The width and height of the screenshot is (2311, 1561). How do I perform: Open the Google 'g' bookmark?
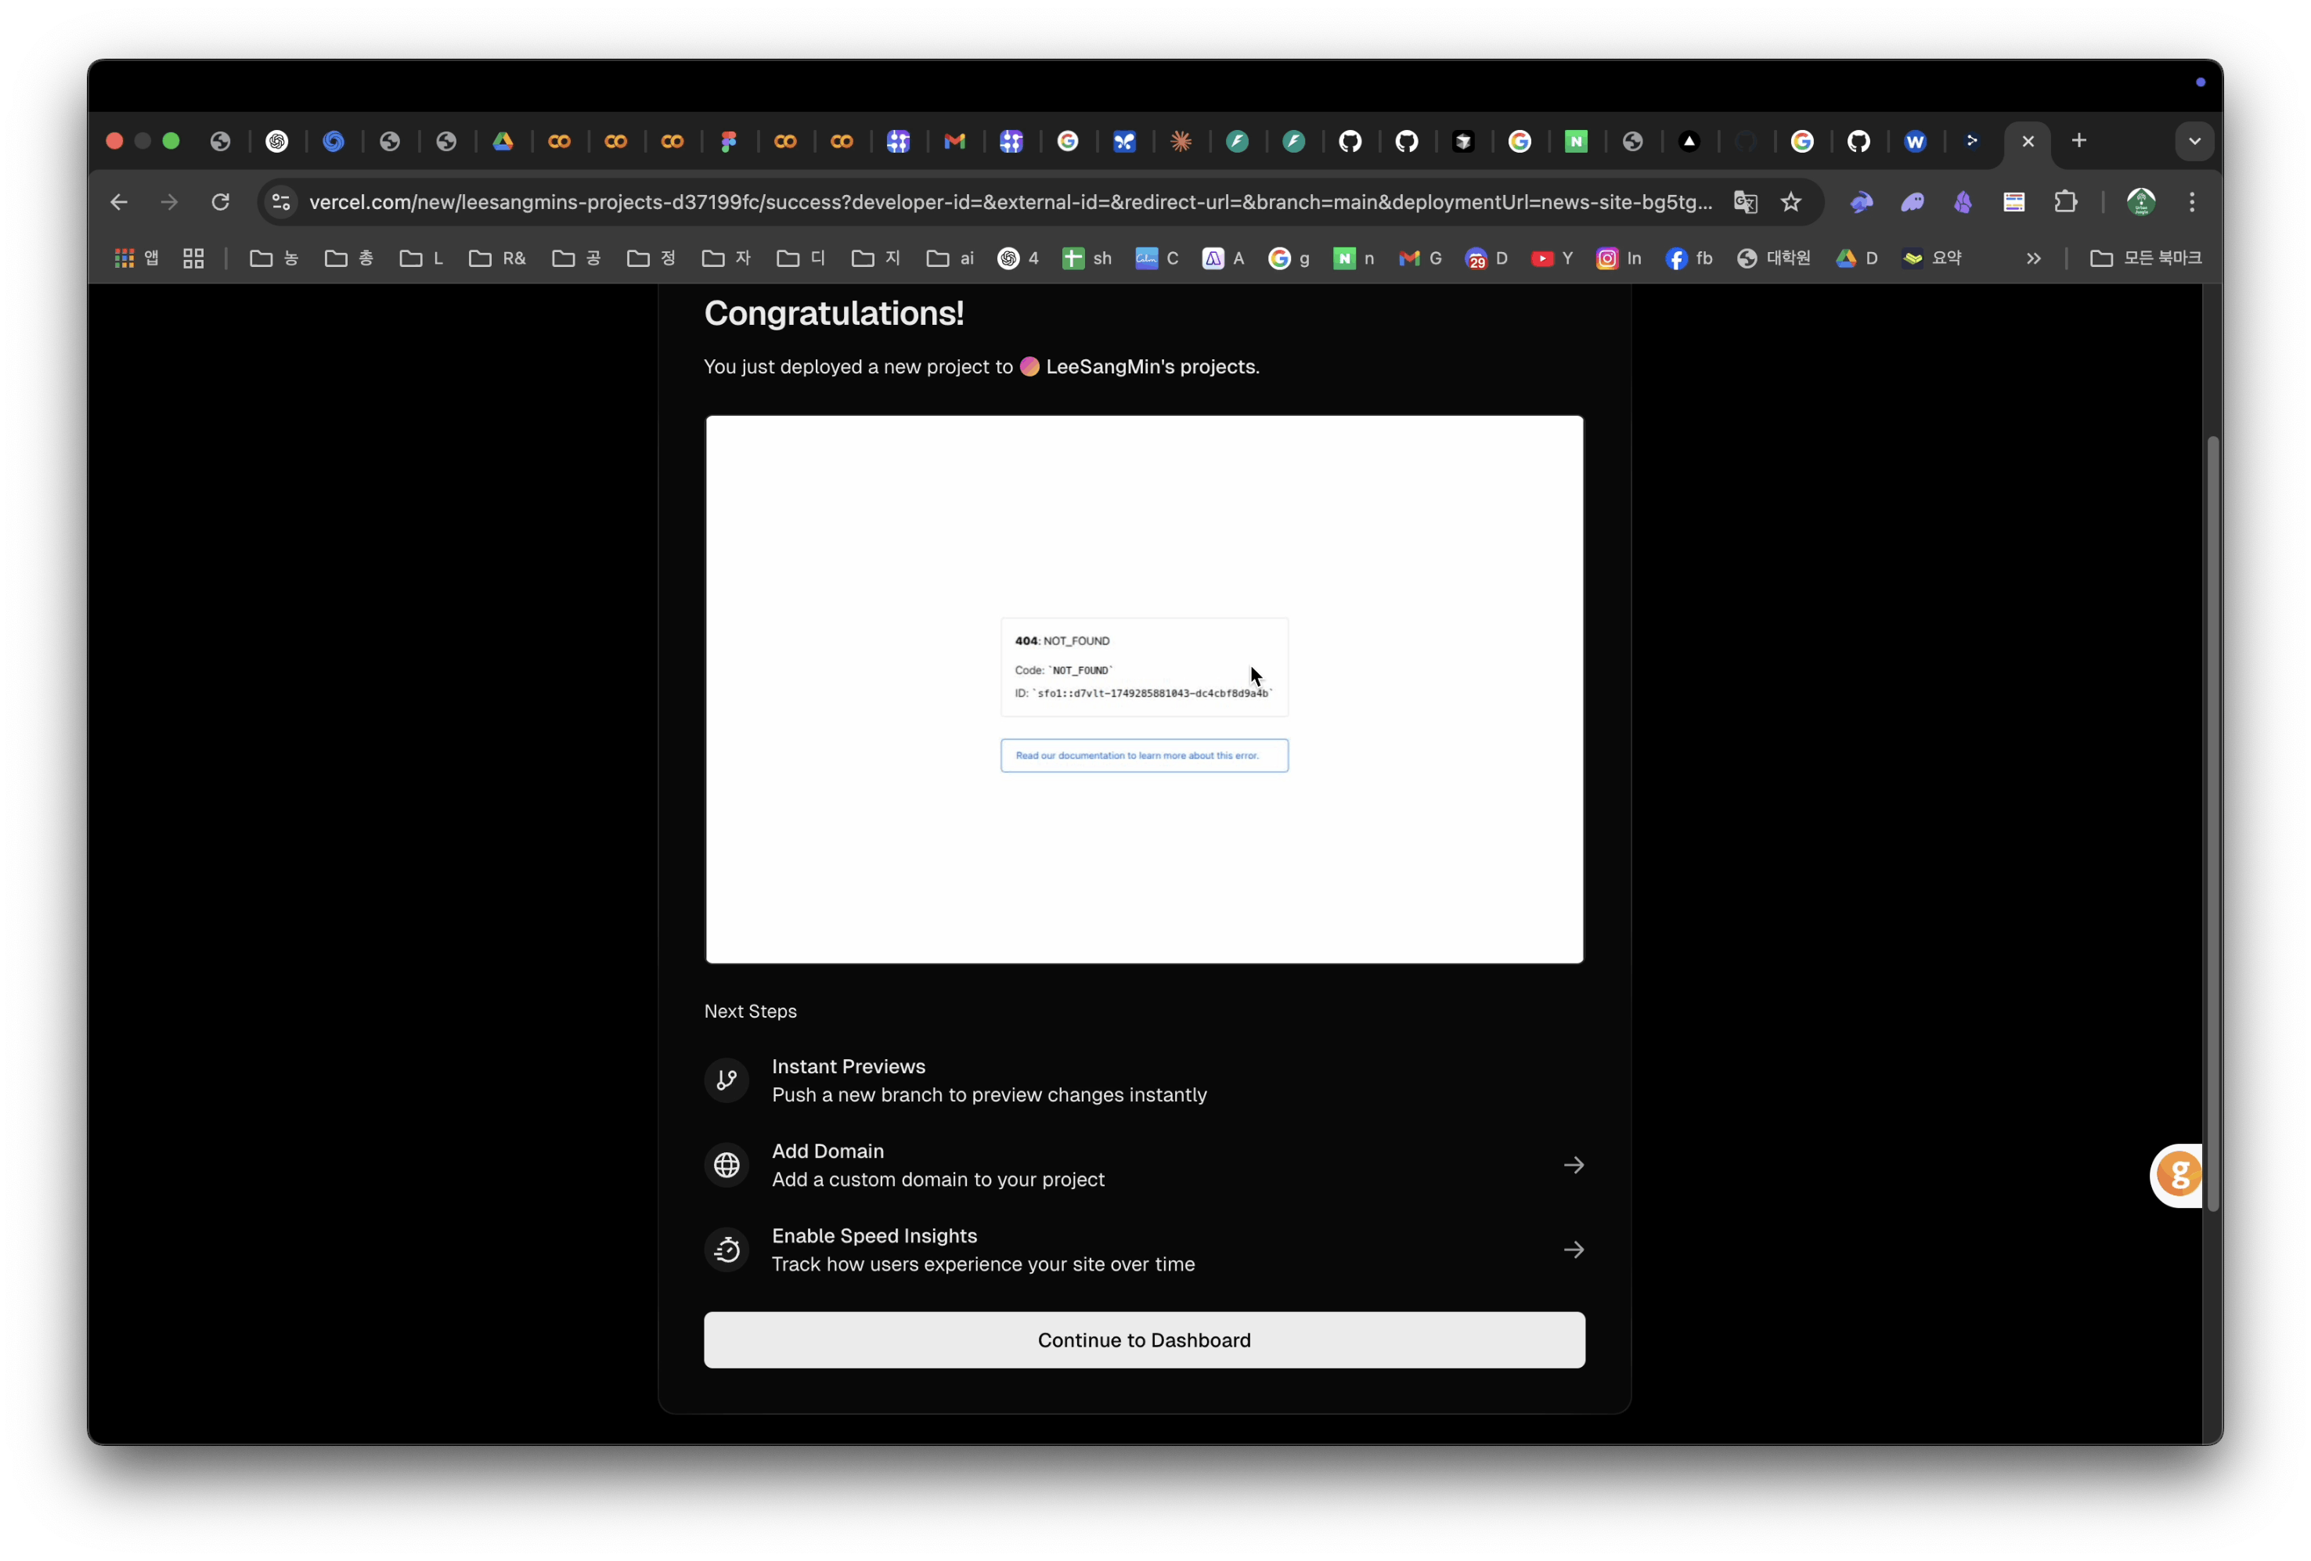click(1289, 258)
